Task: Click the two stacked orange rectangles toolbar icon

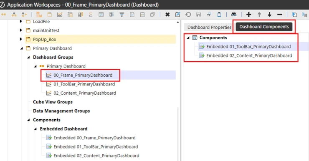Action: (x=91, y=15)
